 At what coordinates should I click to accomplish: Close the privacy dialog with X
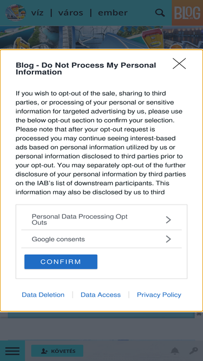click(x=179, y=63)
